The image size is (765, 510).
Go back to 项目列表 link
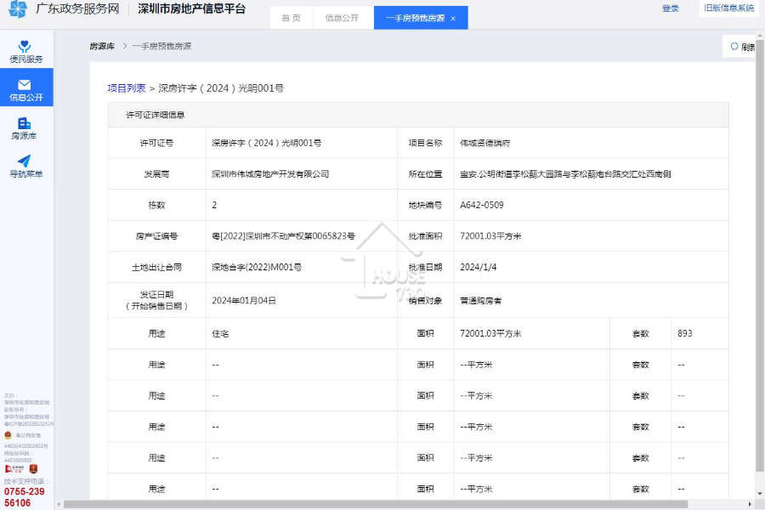click(127, 88)
